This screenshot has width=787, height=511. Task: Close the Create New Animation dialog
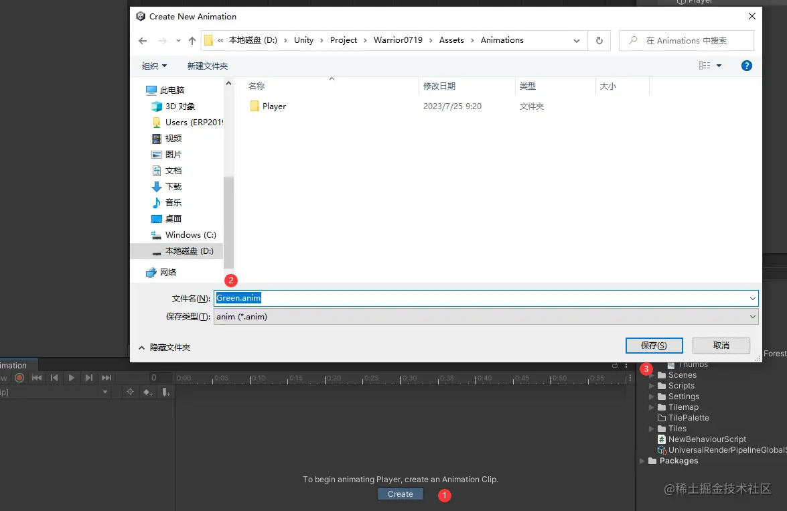[x=752, y=16]
